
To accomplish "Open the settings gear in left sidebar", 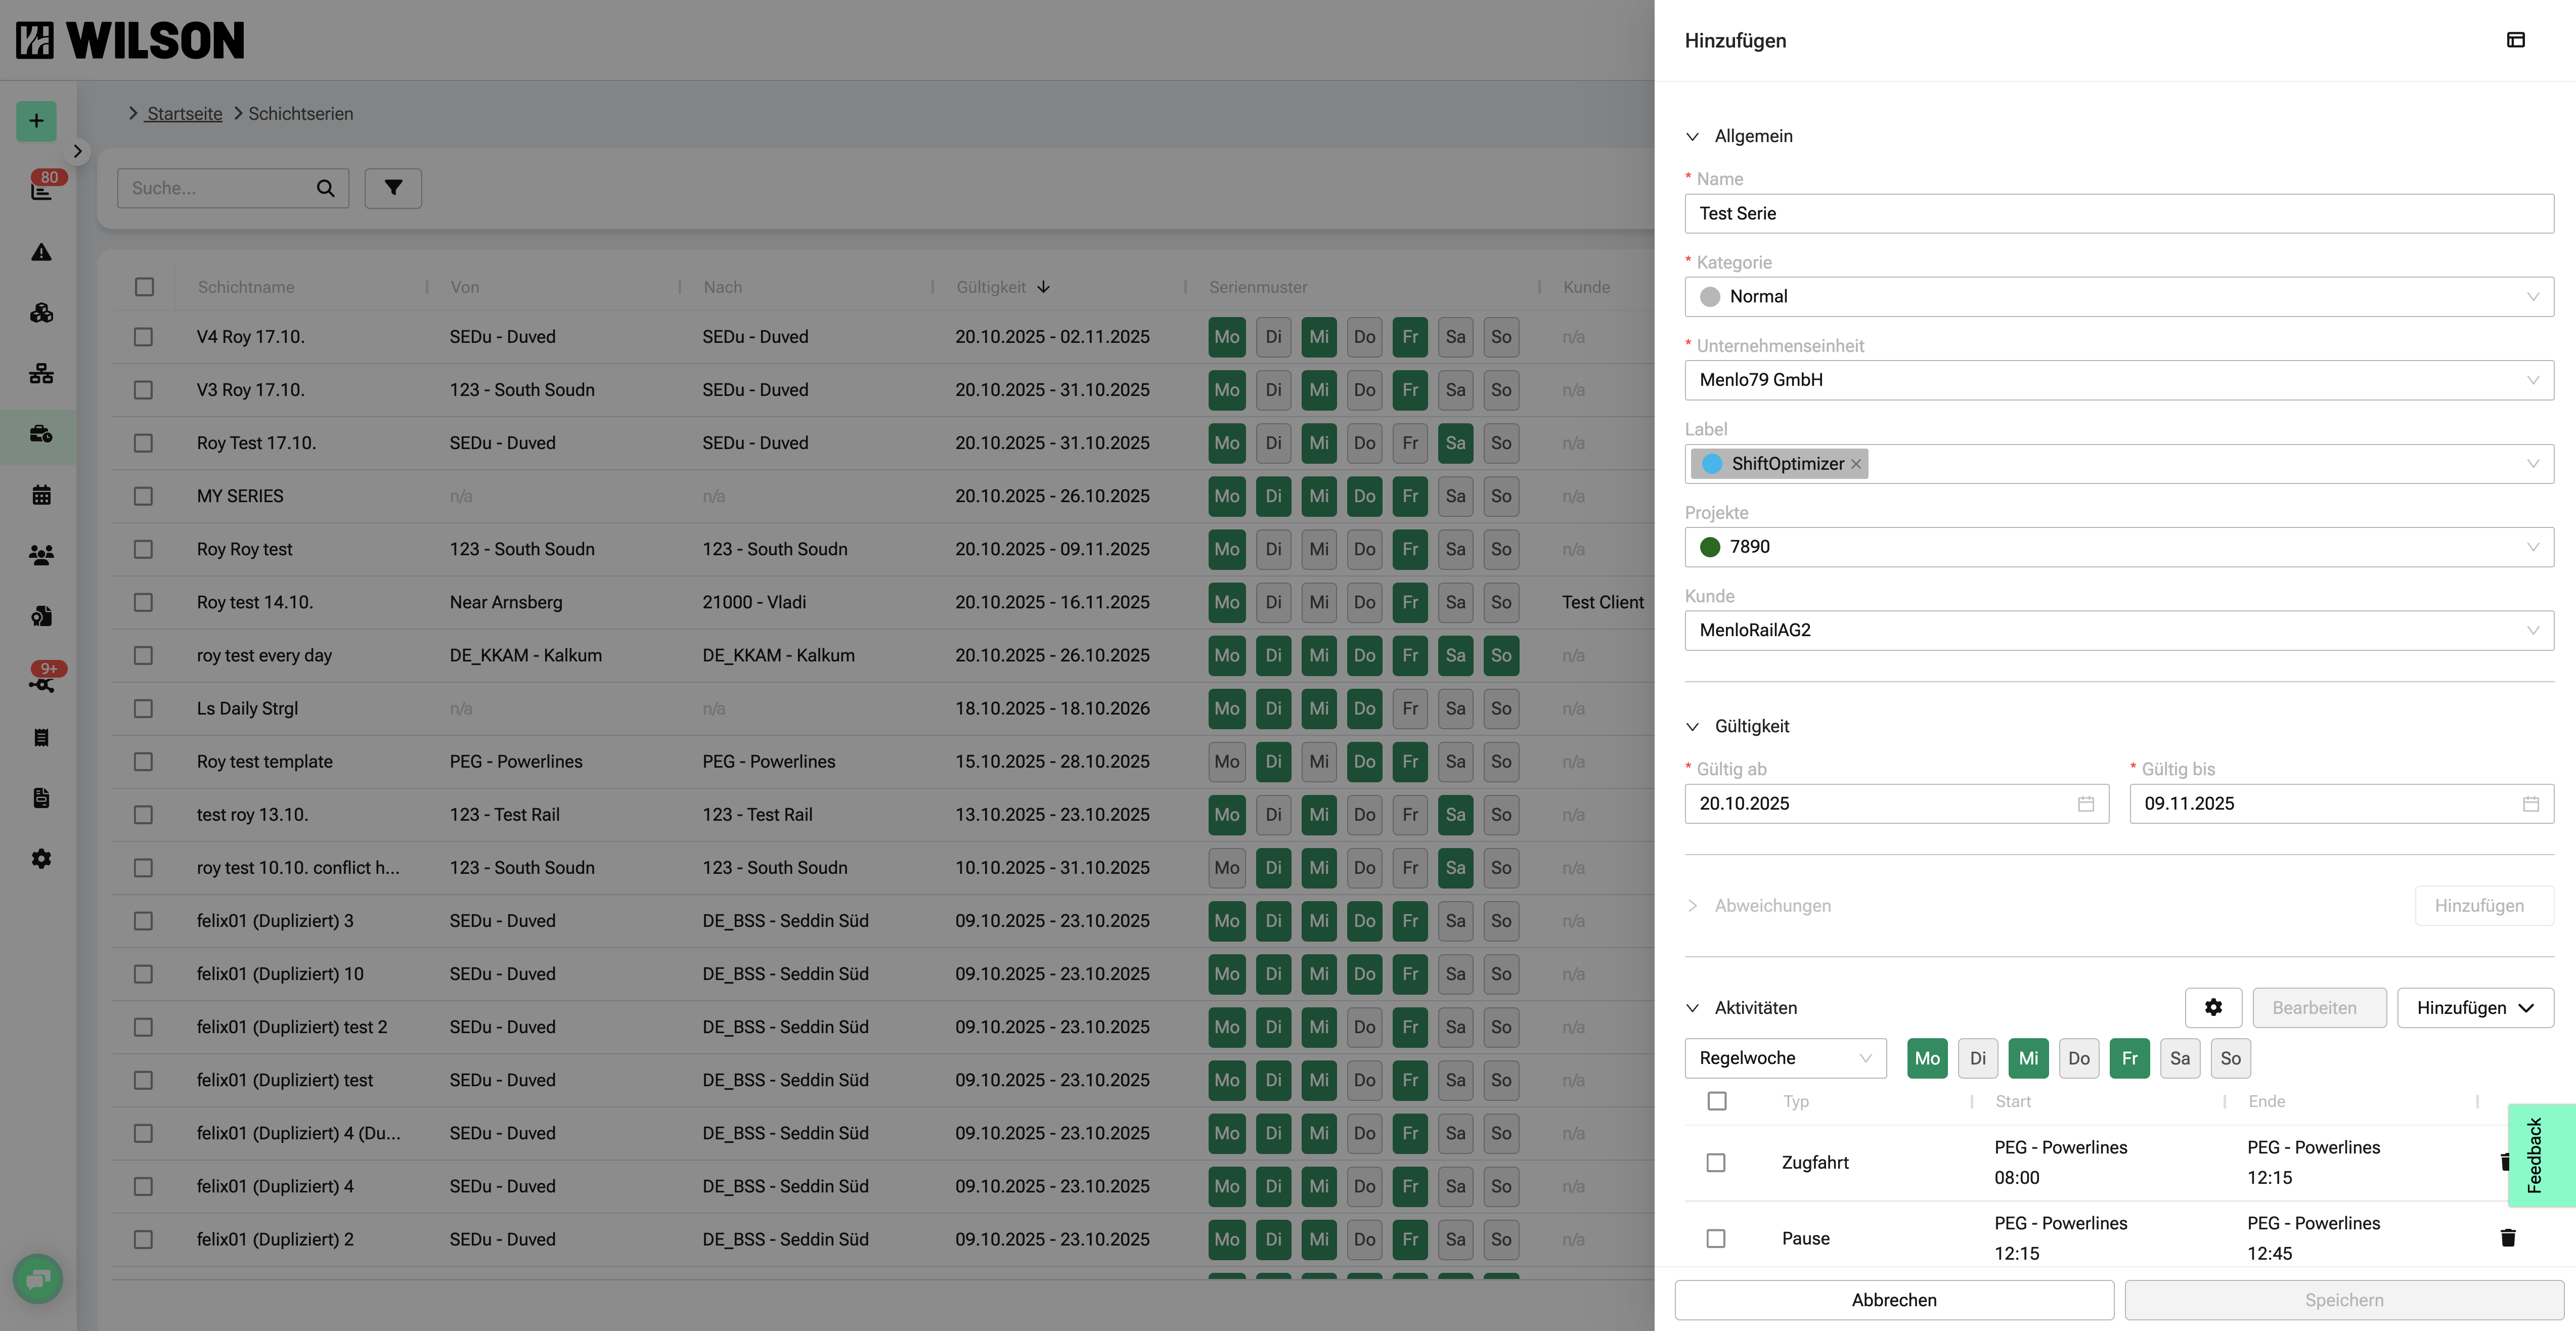I will tap(41, 859).
